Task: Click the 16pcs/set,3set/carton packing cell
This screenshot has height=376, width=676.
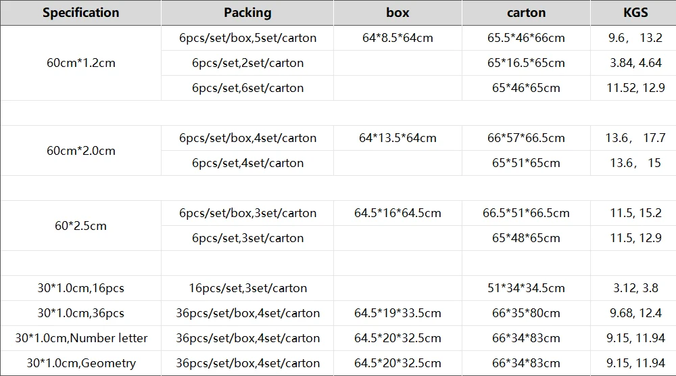Action: (x=247, y=288)
